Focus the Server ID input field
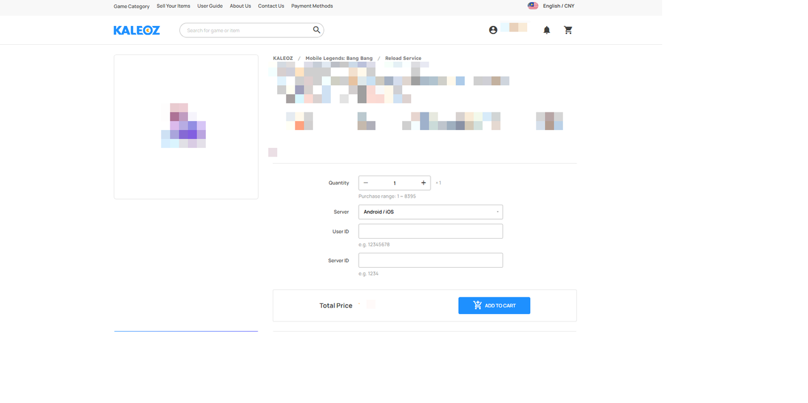Viewport: 808px width, 403px height. [431, 260]
